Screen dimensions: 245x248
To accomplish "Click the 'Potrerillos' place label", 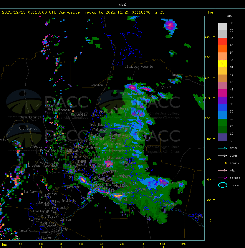I will pos(49,163).
